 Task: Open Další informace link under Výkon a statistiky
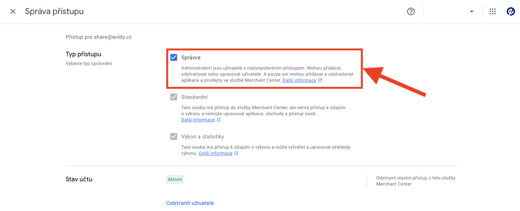pos(216,153)
